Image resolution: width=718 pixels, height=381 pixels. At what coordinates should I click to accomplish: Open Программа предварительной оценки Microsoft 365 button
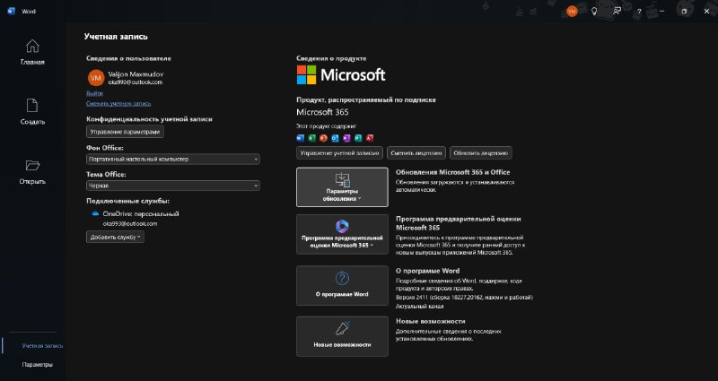pos(342,234)
